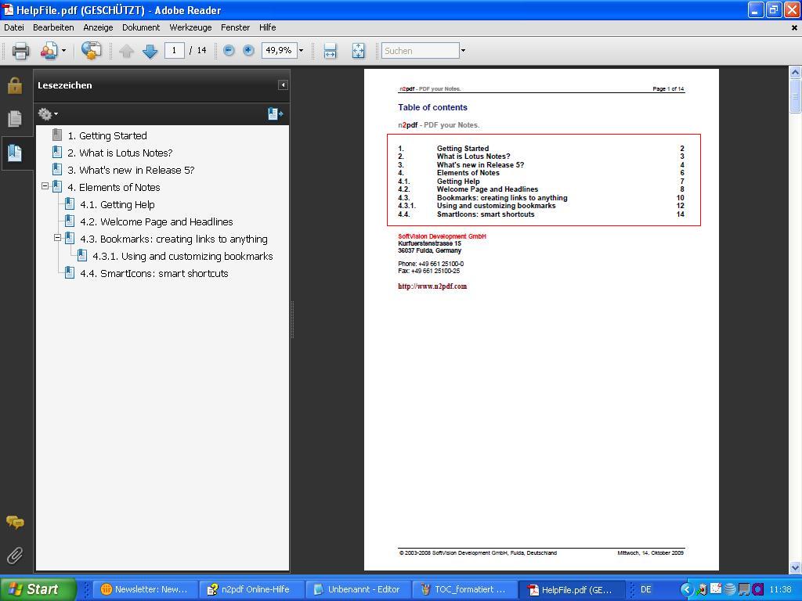Switch to Newsletter taskbar window
Screen dimensions: 802x601
145,589
